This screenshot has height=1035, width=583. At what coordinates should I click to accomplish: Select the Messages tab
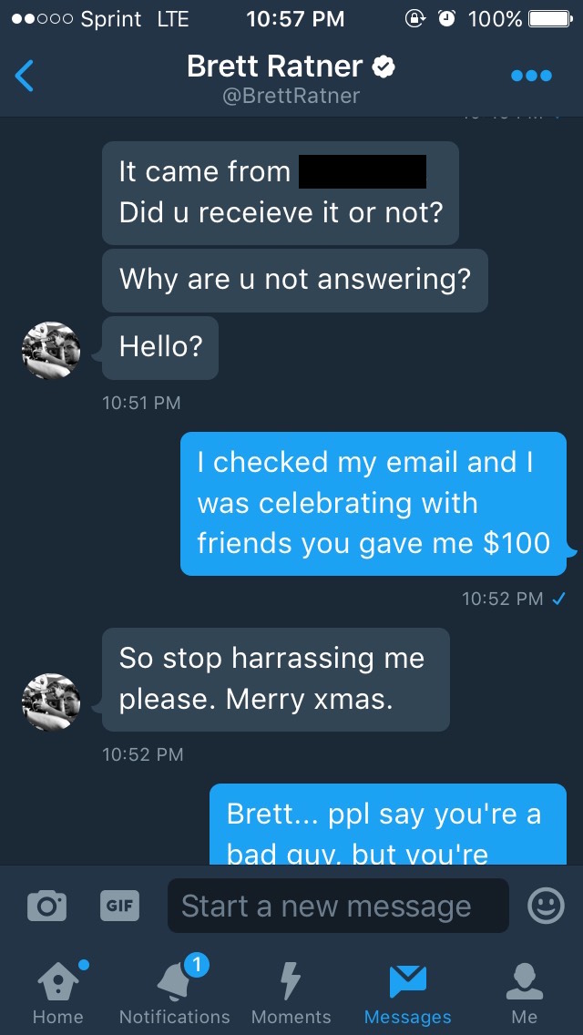pyautogui.click(x=407, y=991)
